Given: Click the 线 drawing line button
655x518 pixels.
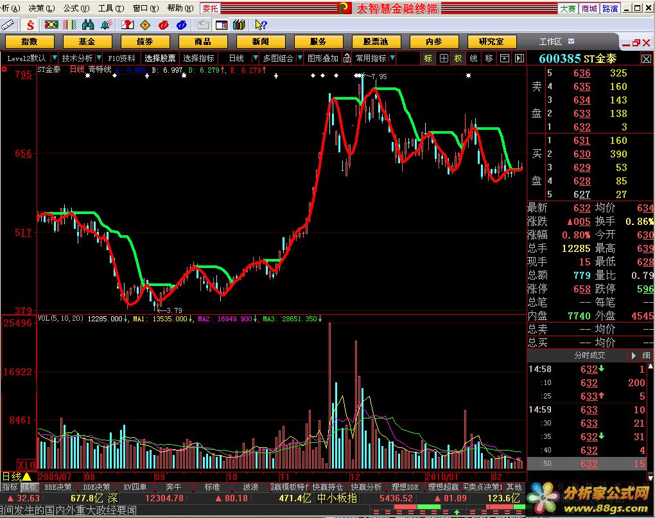Looking at the screenshot, I should click(x=473, y=58).
